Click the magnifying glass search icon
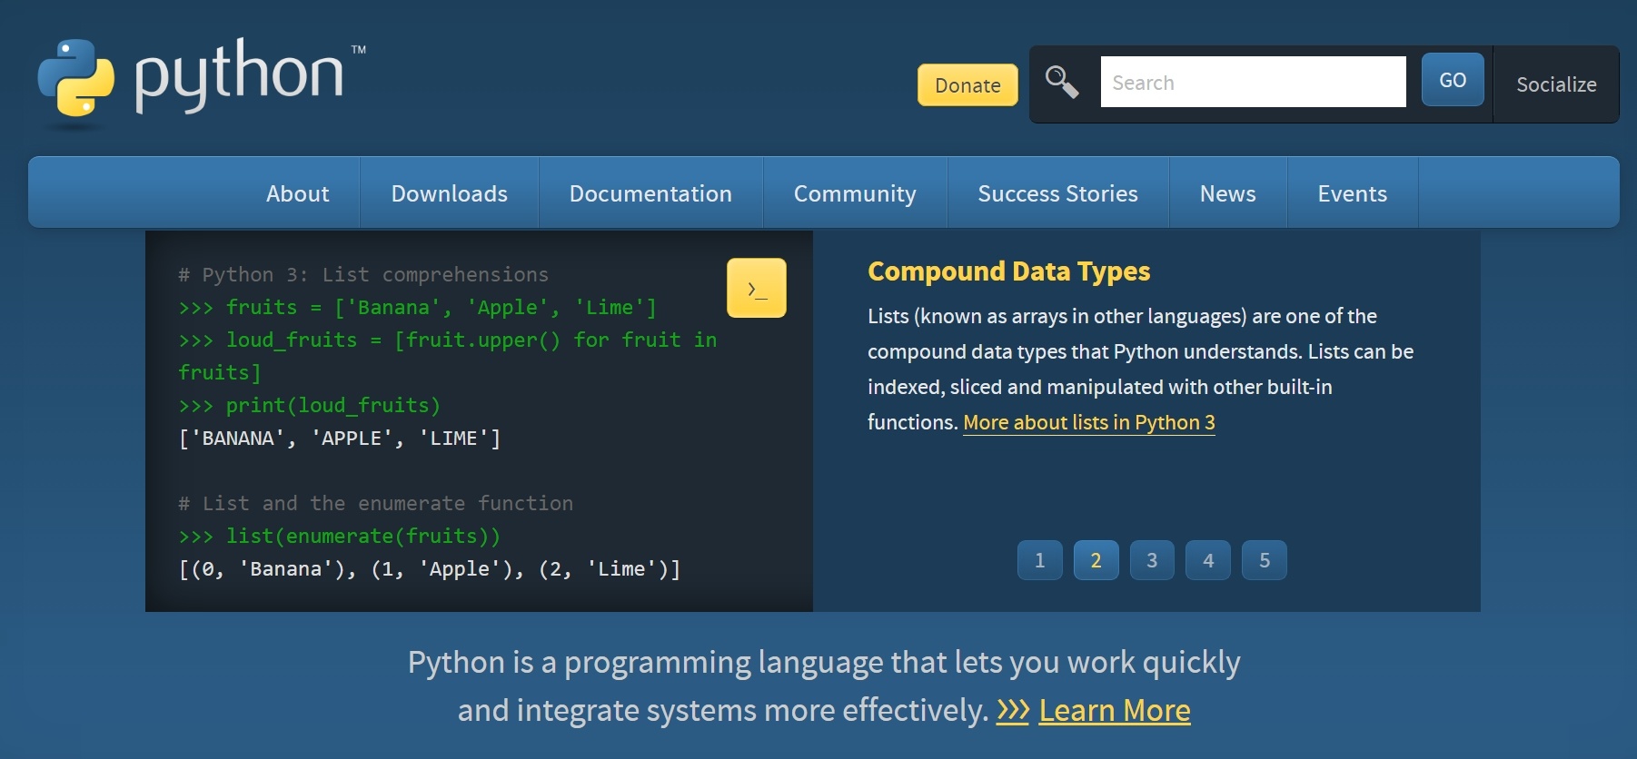This screenshot has width=1637, height=759. click(x=1061, y=83)
